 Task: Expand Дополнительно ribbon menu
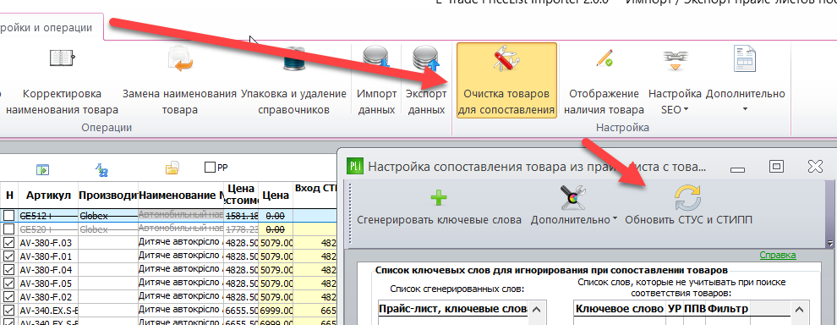[745, 81]
